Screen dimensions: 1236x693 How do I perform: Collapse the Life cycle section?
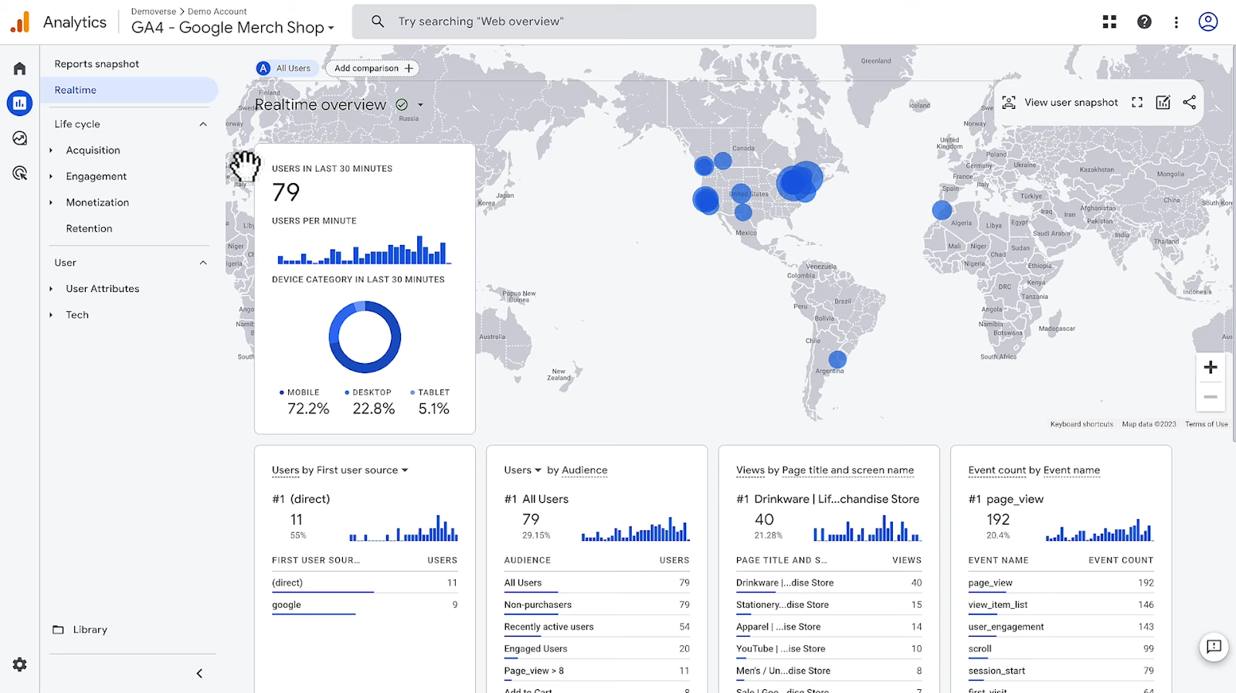pyautogui.click(x=203, y=124)
